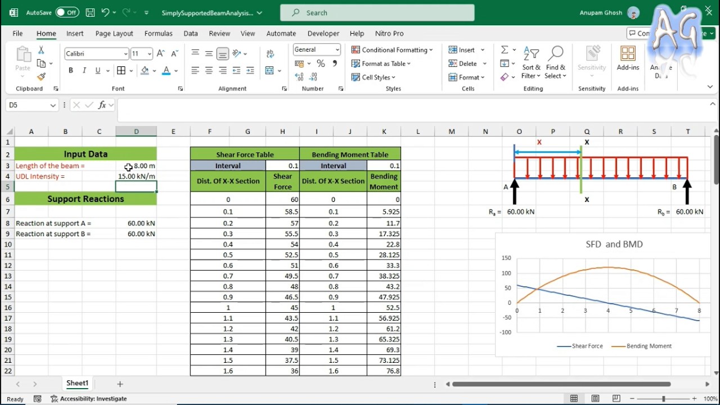Open the Developer tab
Screen dimensions: 720x405
[323, 33]
